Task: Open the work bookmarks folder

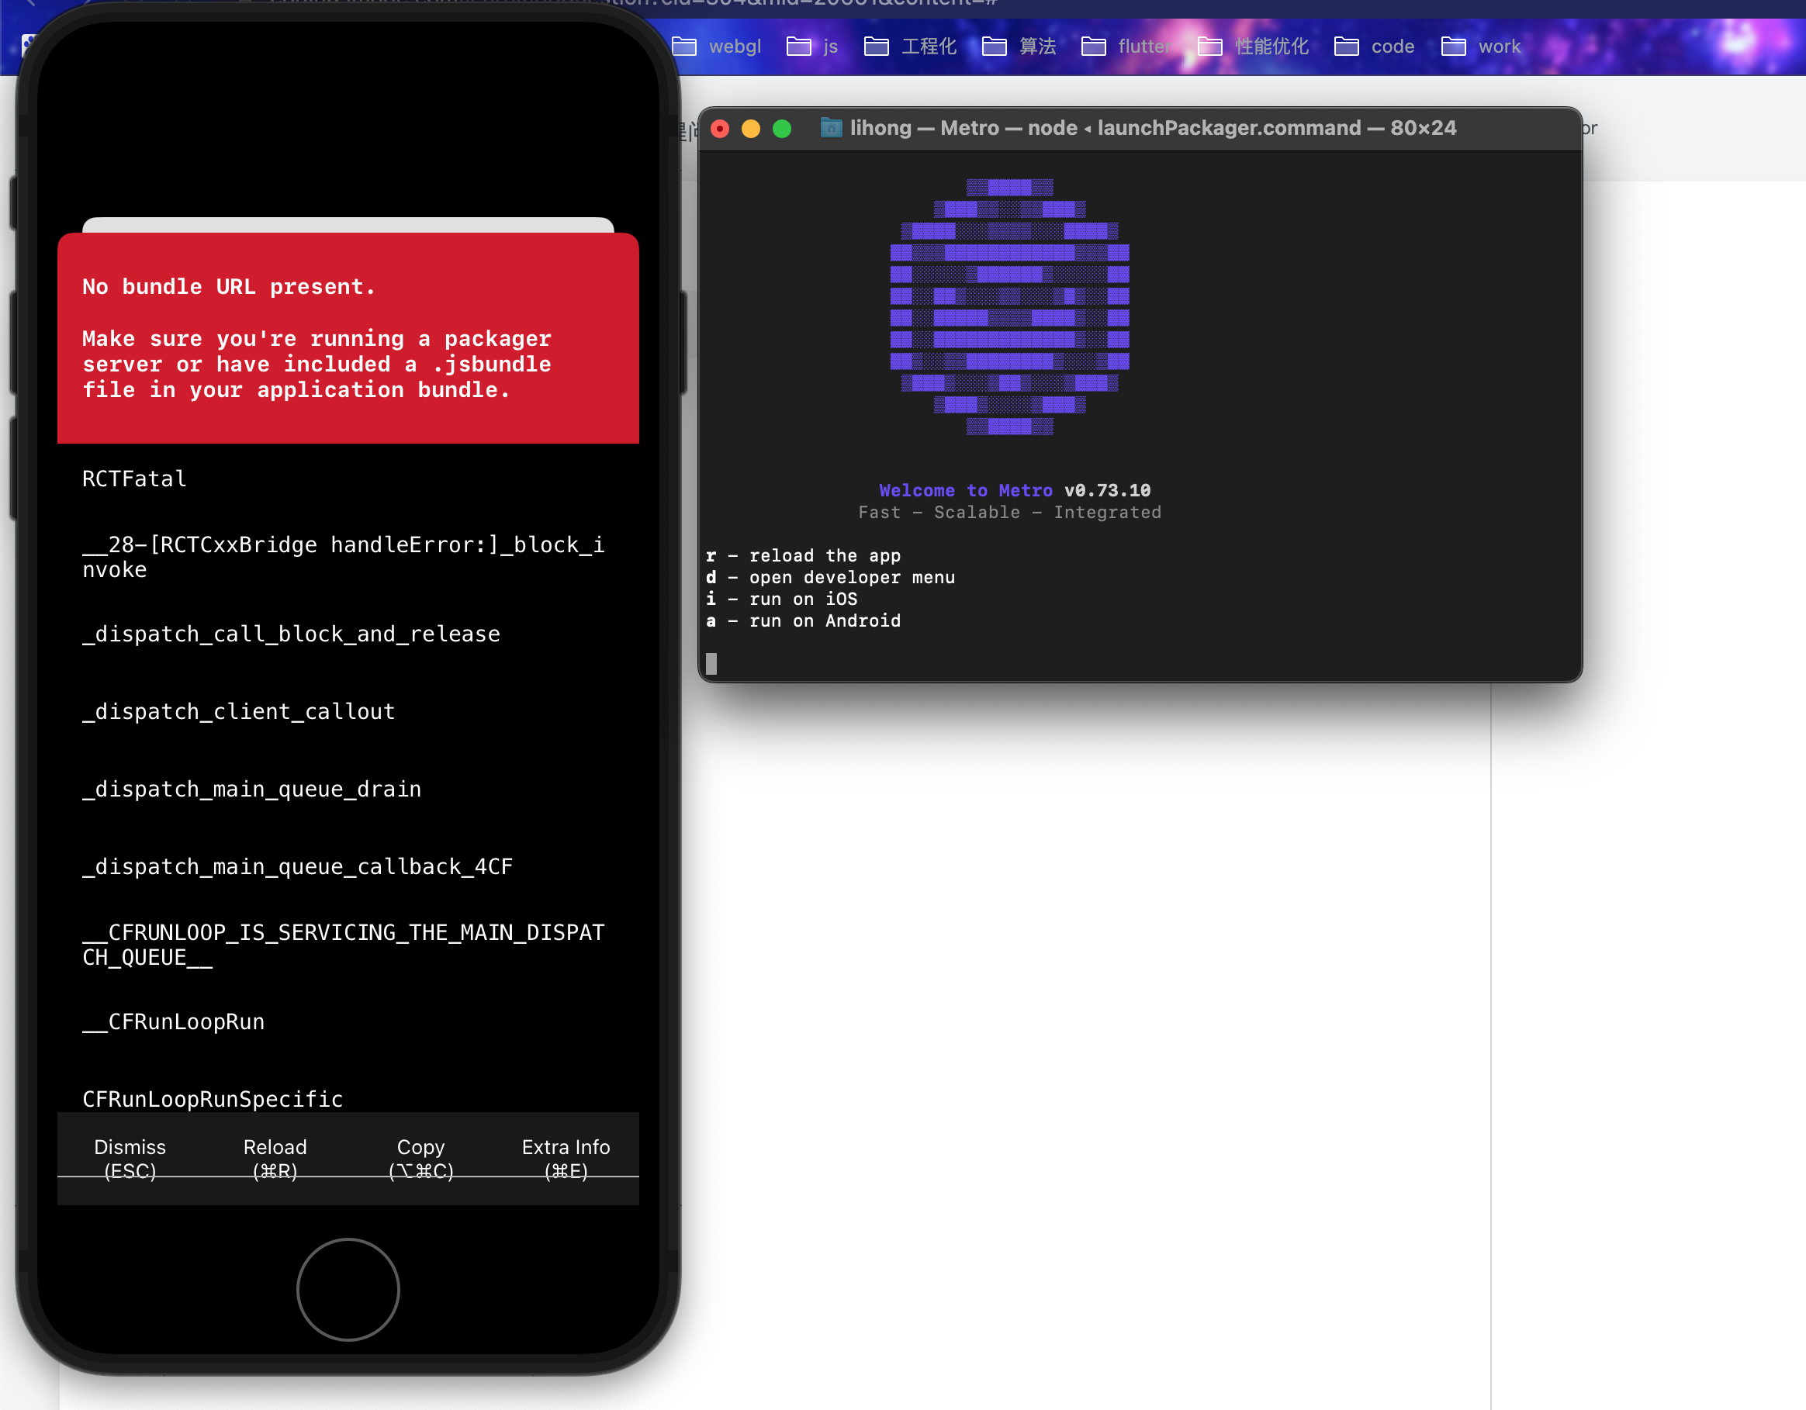Action: (1481, 47)
